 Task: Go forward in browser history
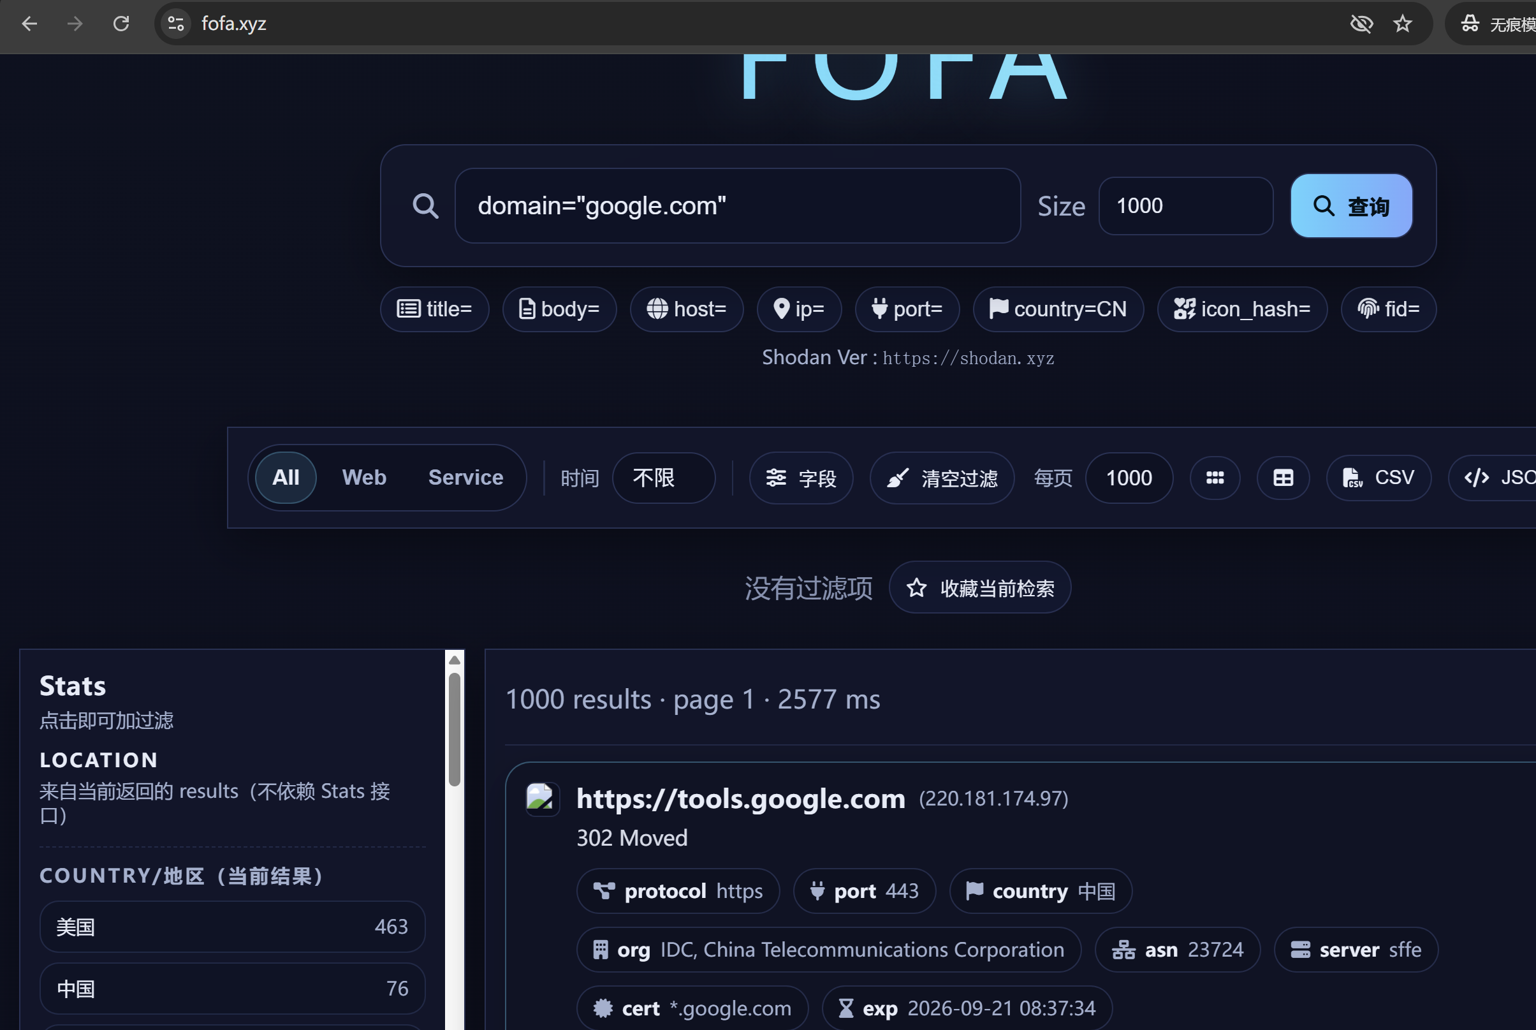75,24
